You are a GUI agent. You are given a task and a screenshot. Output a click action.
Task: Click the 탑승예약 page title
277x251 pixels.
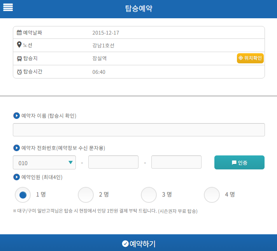point(138,8)
